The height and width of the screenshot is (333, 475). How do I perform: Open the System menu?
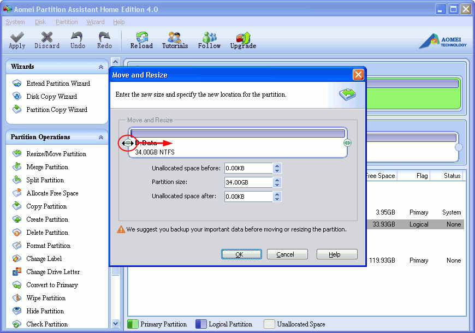pos(15,22)
